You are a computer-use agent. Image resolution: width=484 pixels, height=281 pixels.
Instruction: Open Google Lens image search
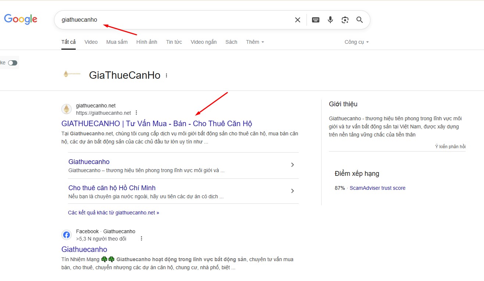point(345,20)
